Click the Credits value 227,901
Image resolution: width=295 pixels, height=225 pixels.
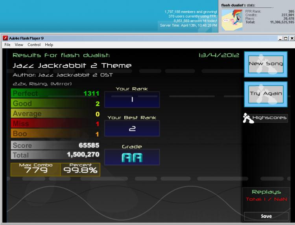(x=288, y=15)
